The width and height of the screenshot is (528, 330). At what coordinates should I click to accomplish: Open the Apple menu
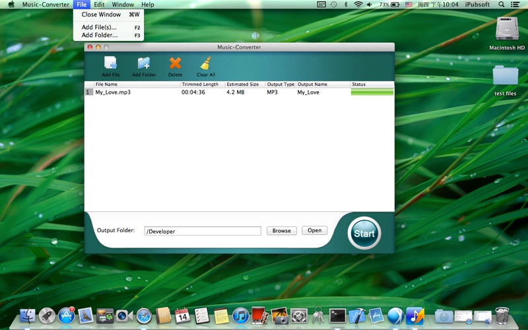click(11, 5)
